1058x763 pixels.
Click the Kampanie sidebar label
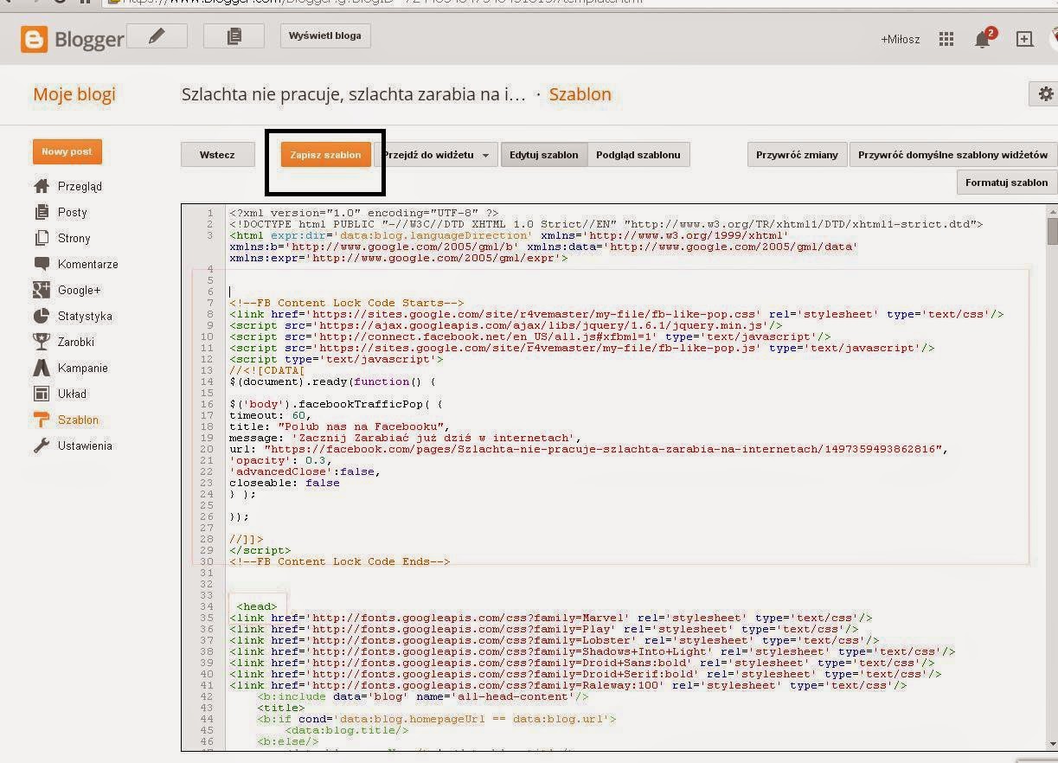coord(83,368)
